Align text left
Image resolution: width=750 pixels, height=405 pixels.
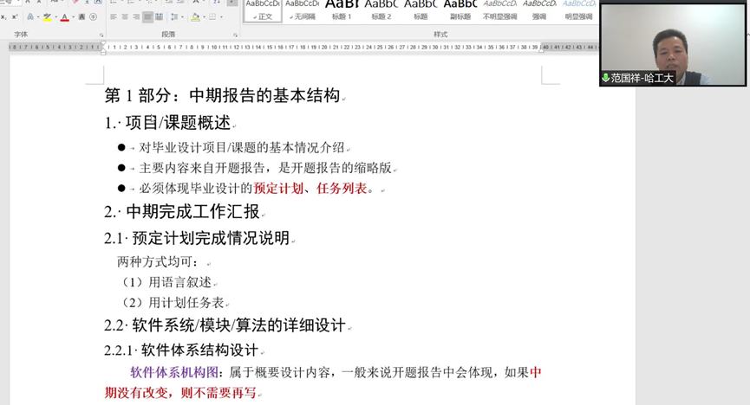[114, 16]
